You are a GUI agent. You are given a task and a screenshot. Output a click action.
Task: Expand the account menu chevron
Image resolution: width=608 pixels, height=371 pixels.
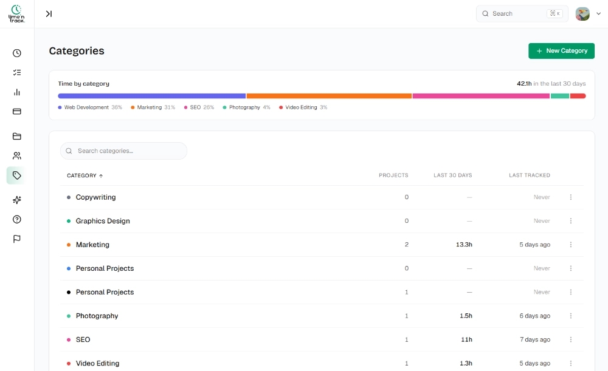pos(598,13)
